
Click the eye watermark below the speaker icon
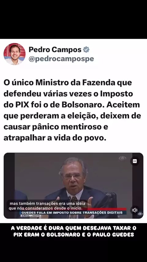point(140,214)
